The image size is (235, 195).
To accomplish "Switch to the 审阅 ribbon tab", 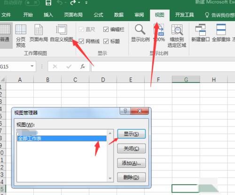I will [139, 15].
